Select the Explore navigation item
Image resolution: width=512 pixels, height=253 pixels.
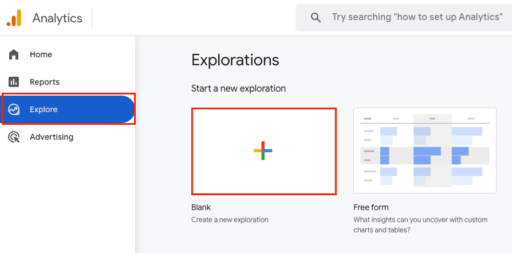44,109
